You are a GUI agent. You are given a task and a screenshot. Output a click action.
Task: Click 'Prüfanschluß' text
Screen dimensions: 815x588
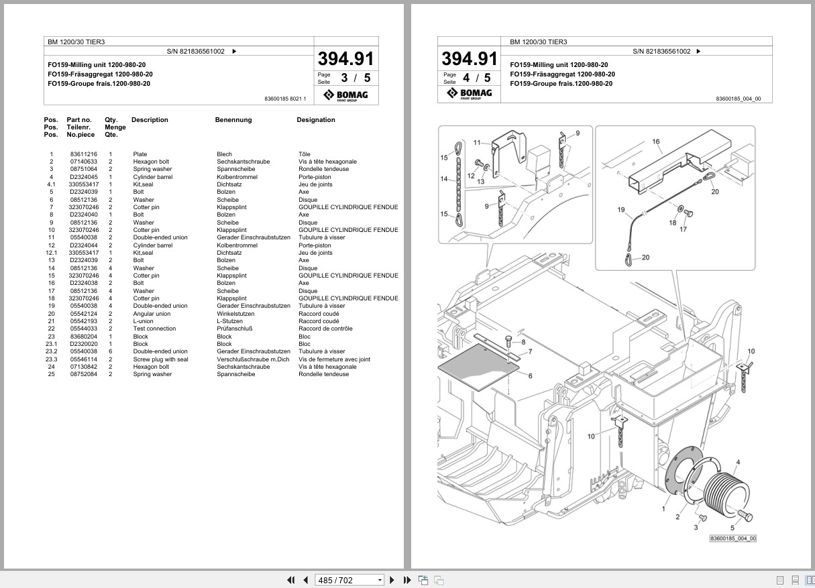[x=234, y=329]
